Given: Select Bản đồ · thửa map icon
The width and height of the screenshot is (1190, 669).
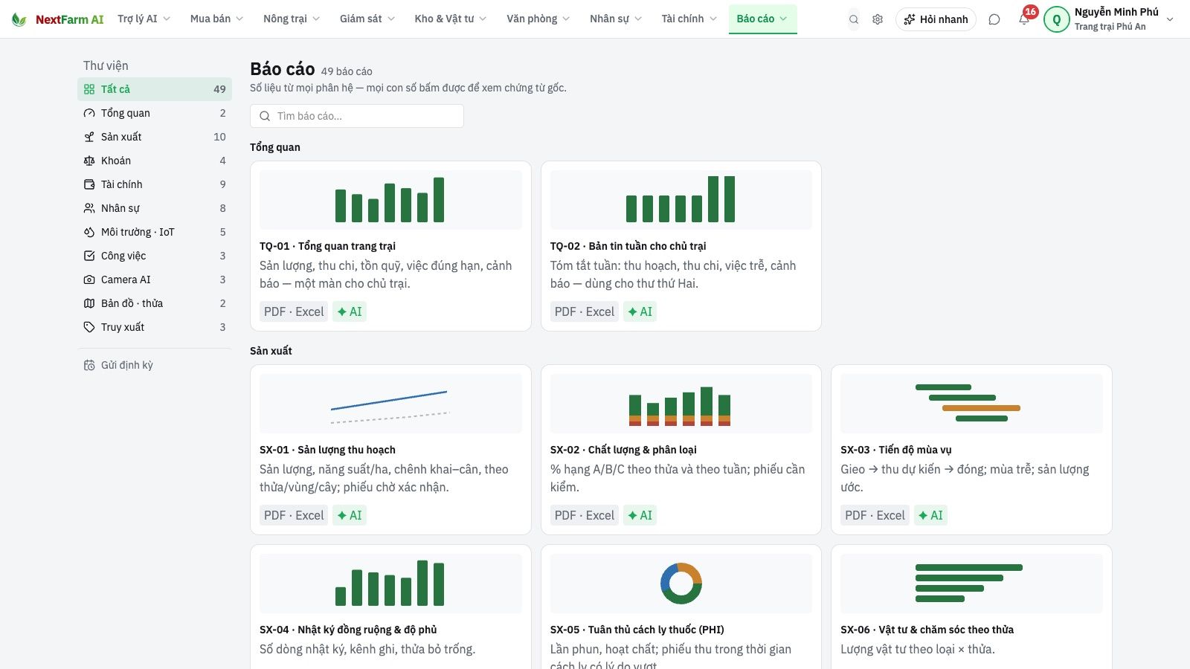Looking at the screenshot, I should [x=89, y=303].
